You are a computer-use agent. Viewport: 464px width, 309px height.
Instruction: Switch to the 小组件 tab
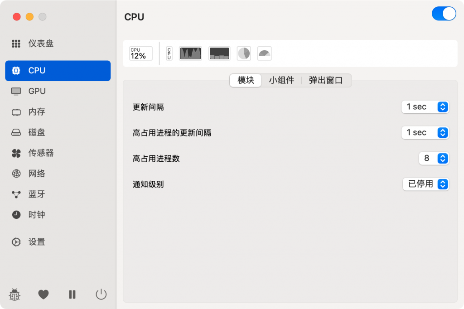[282, 80]
